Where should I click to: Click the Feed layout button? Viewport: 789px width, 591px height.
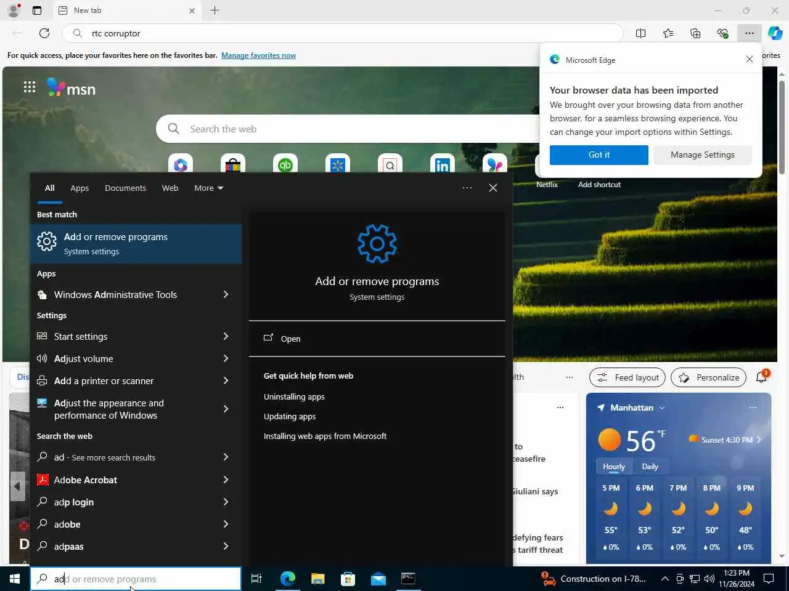pyautogui.click(x=628, y=377)
